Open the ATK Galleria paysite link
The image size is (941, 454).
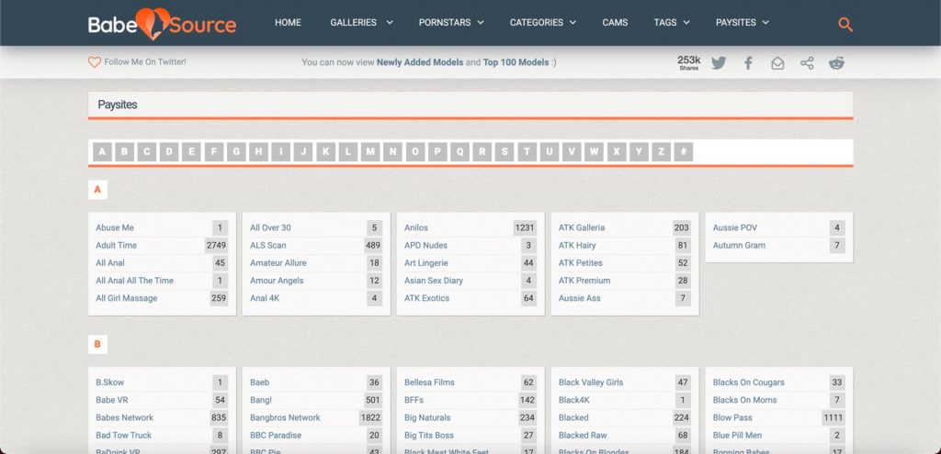click(x=582, y=227)
